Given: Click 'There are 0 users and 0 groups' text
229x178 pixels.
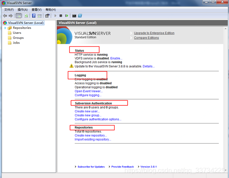Looking at the screenshot, I should click(x=97, y=107).
